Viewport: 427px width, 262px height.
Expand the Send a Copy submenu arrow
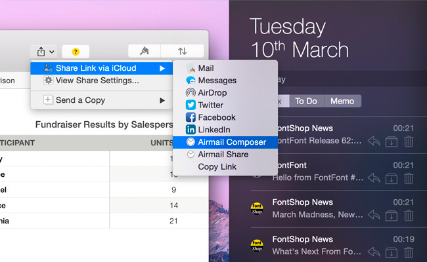tap(162, 100)
